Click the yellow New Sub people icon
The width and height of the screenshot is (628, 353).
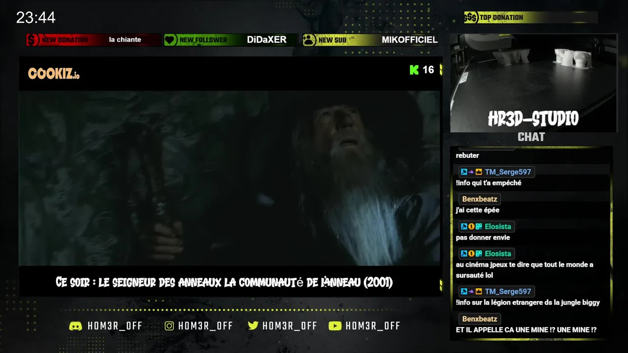[309, 40]
